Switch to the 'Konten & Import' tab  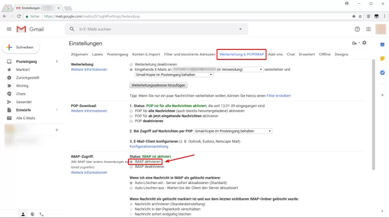pos(146,54)
